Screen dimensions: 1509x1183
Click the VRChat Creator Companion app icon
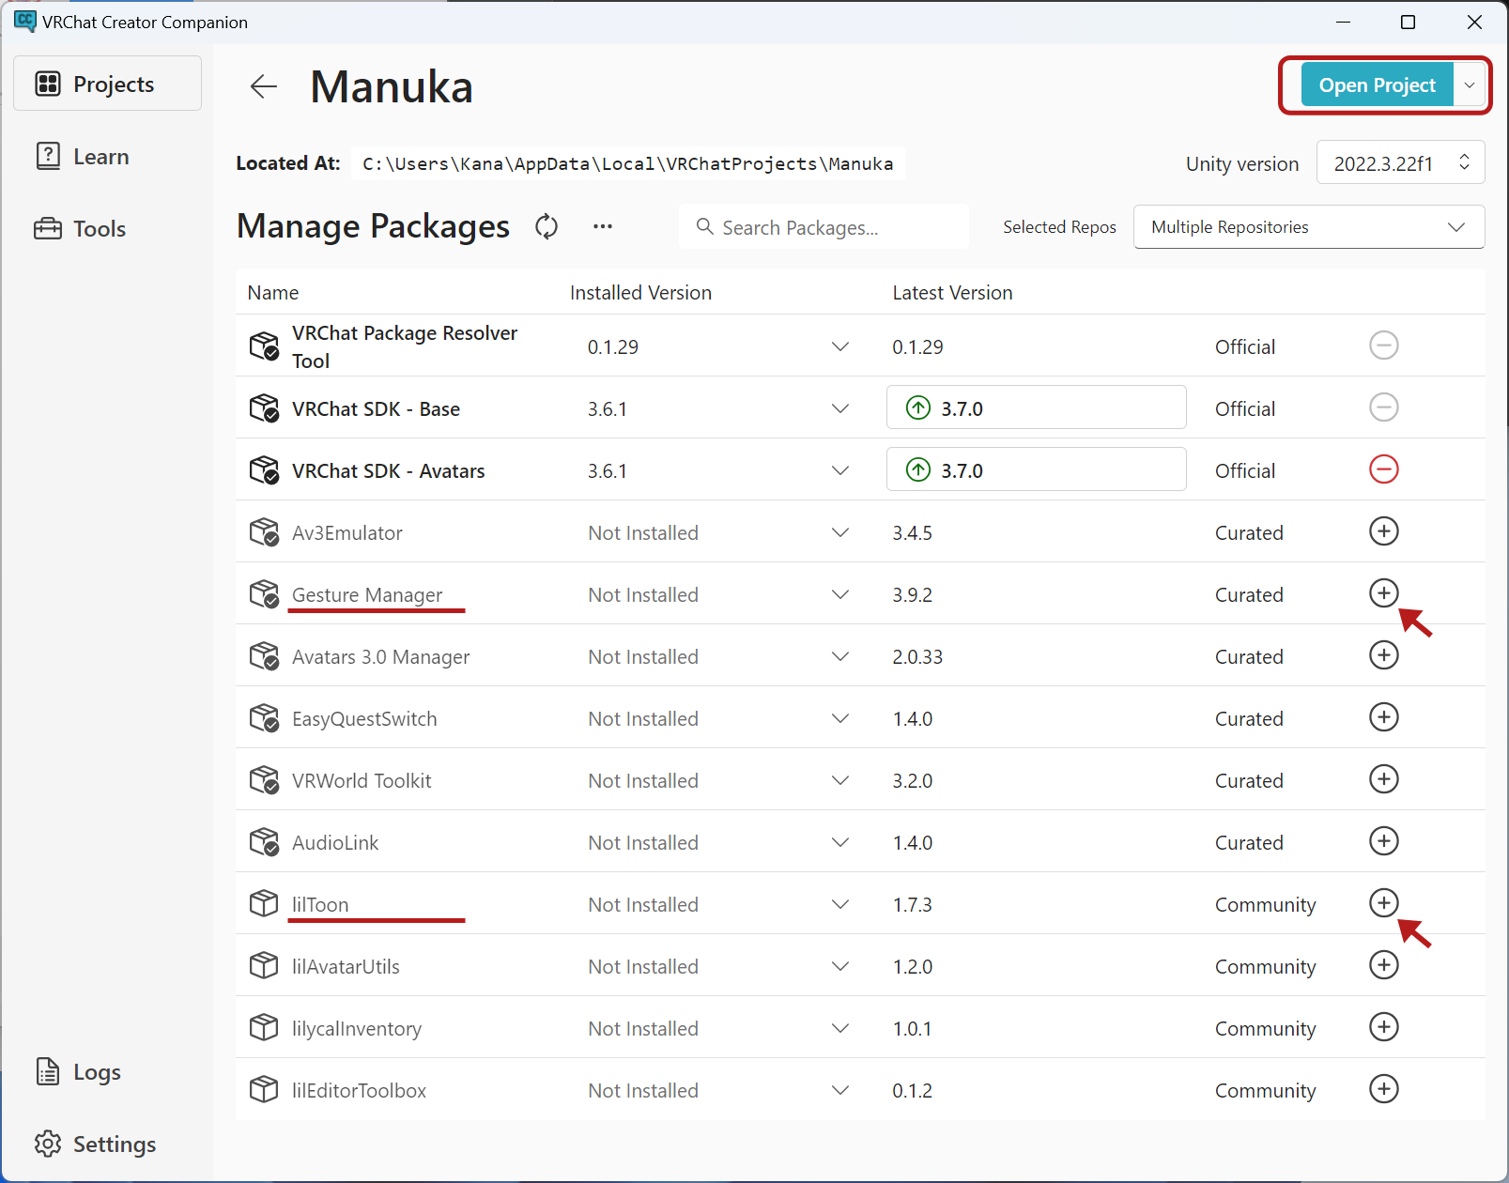(24, 21)
